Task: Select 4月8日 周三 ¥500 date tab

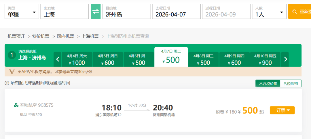Action: click(204, 59)
